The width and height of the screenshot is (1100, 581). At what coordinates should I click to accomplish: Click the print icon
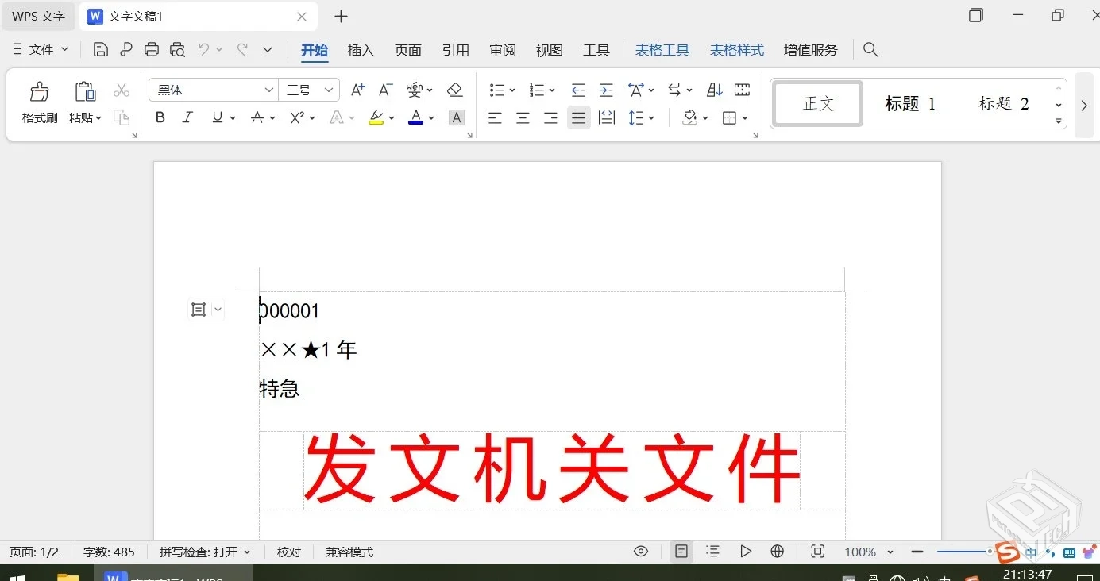coord(151,48)
